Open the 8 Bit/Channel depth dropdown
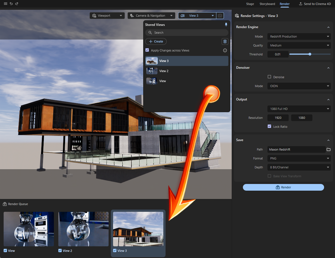The width and height of the screenshot is (335, 258). click(x=299, y=167)
